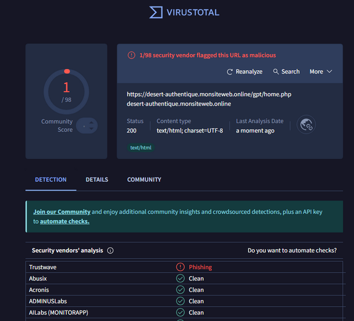Click the Reanalyze button
The width and height of the screenshot is (354, 321).
[244, 72]
